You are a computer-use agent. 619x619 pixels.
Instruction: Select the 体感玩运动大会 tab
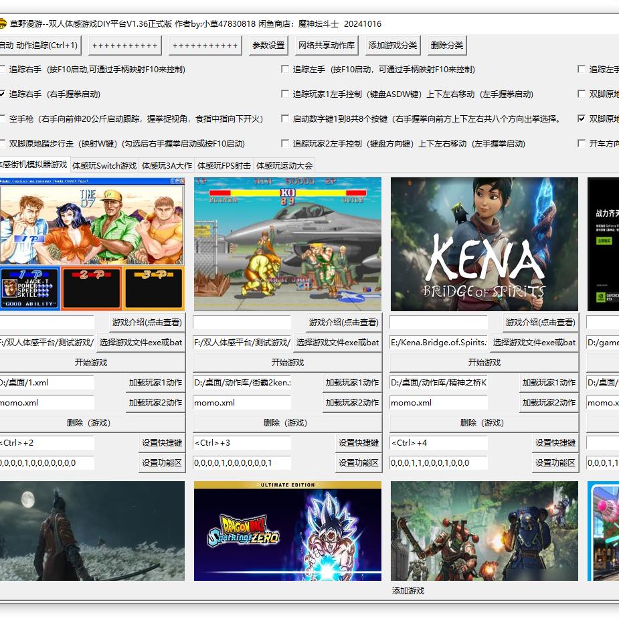click(284, 165)
